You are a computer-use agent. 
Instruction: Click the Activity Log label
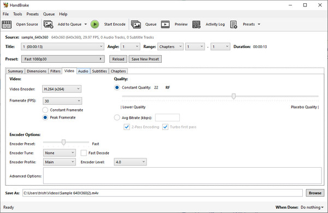[x=215, y=24]
